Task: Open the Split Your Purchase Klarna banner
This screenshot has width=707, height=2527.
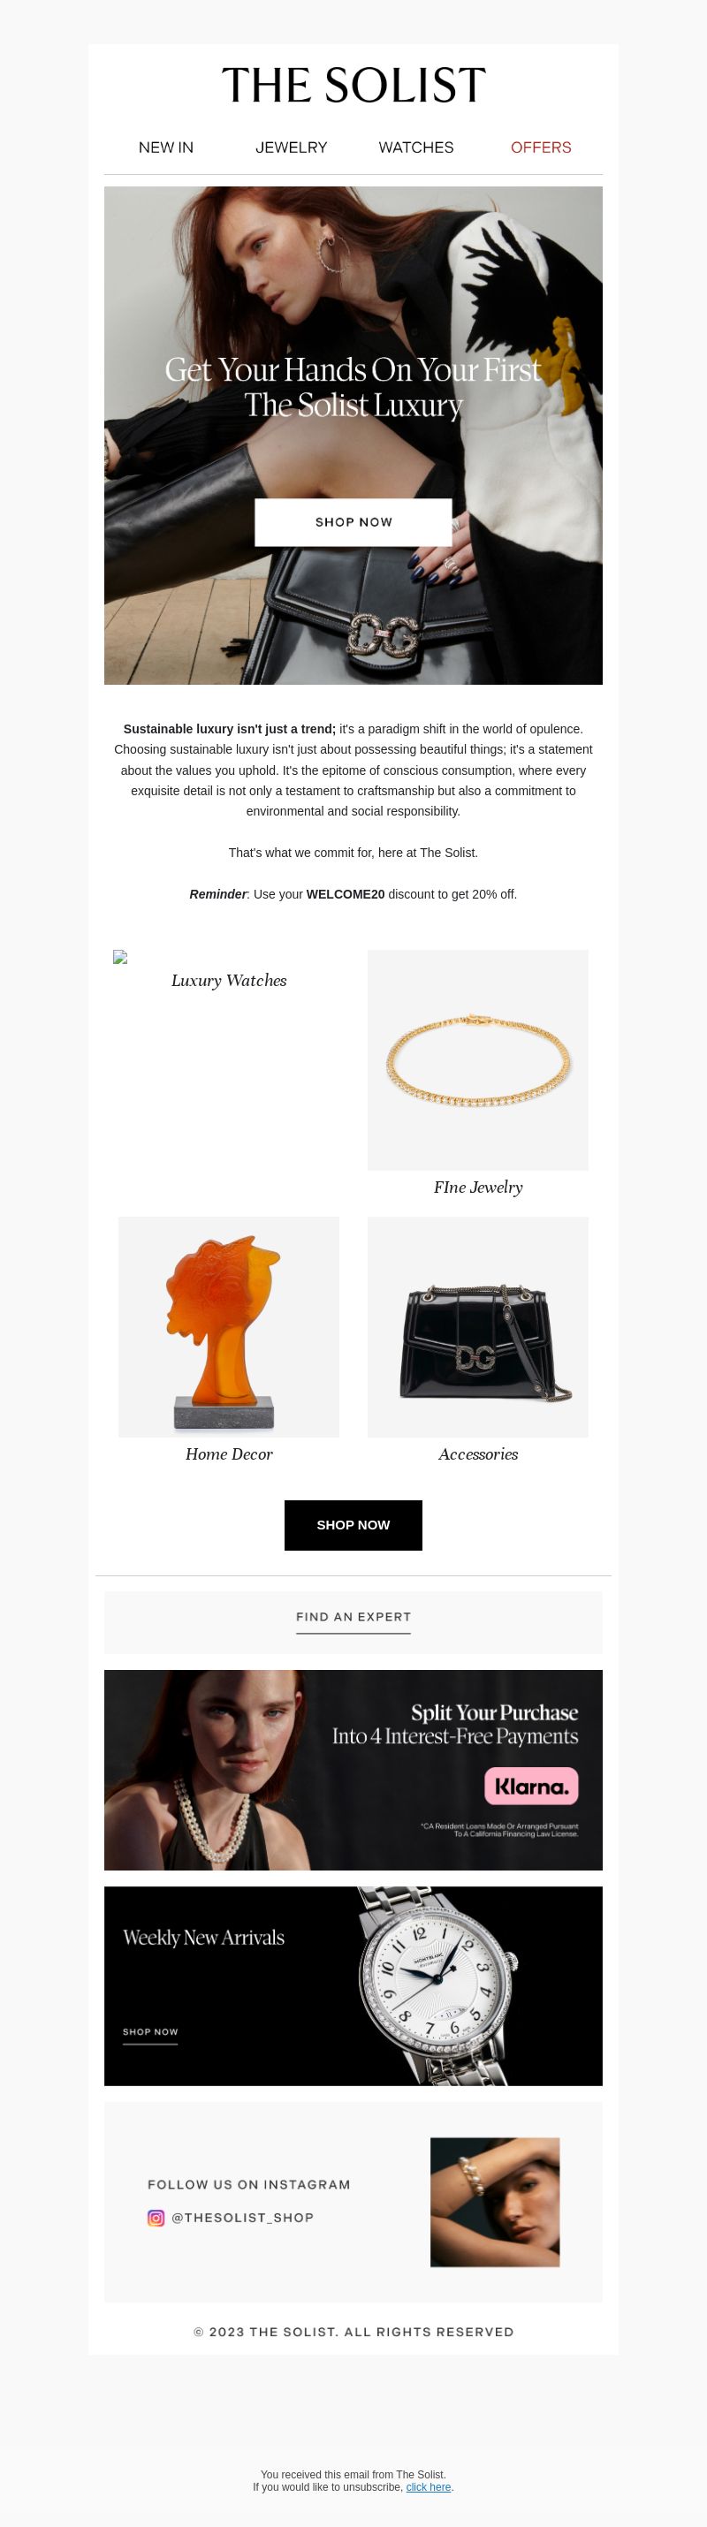Action: click(x=353, y=1770)
